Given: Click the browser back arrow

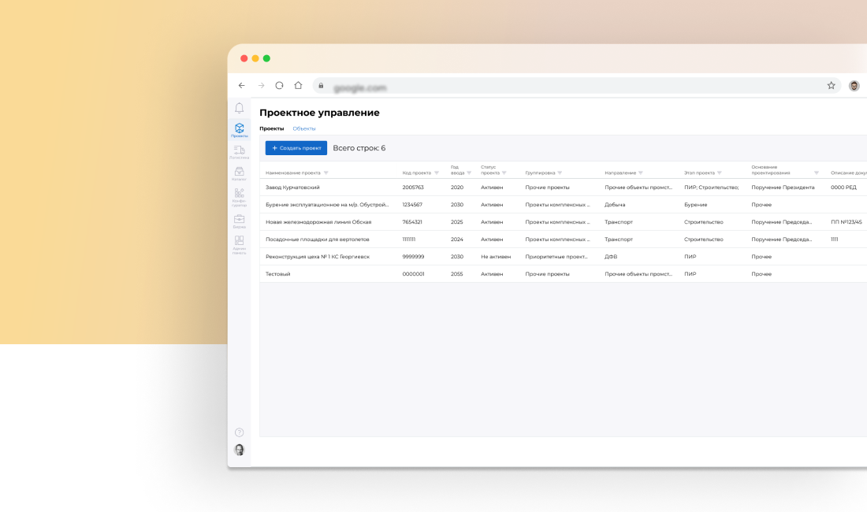Looking at the screenshot, I should point(242,85).
